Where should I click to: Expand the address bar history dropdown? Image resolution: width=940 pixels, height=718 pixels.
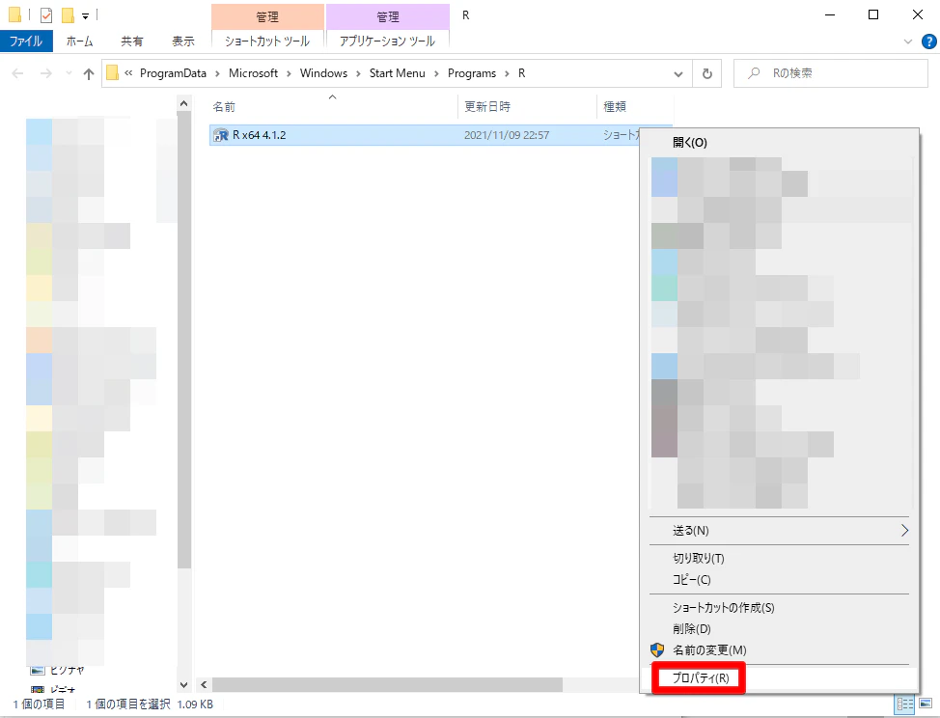pyautogui.click(x=678, y=73)
